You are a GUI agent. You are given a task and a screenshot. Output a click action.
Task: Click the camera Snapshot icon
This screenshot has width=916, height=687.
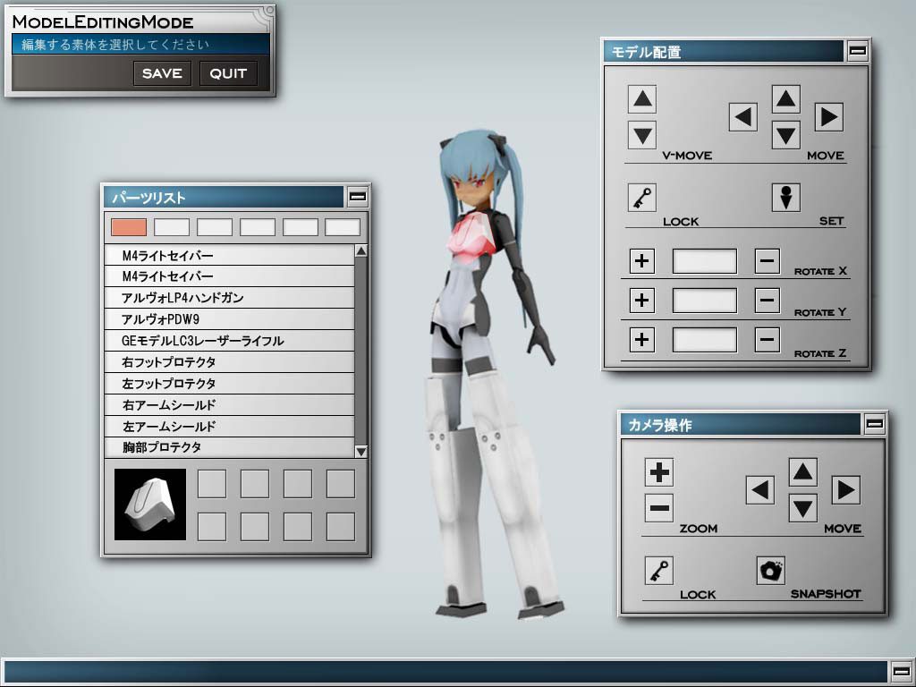pos(770,570)
